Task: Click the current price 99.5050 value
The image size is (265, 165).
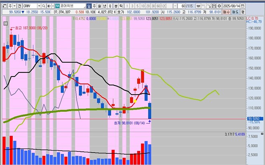Action: 15,12
